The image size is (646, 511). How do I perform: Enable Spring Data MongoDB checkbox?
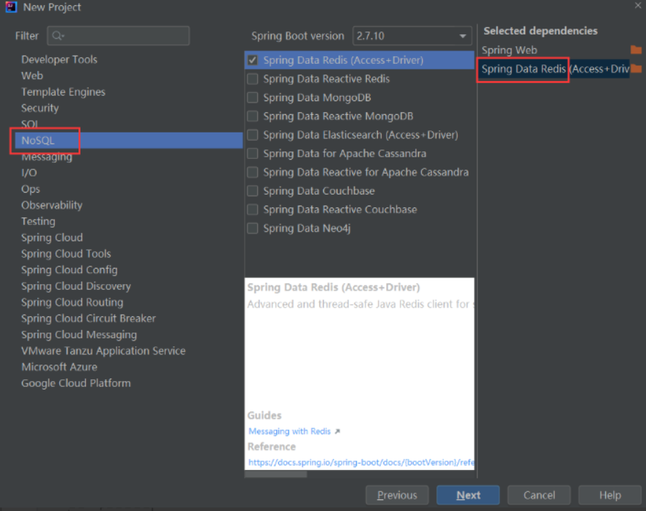pos(253,97)
